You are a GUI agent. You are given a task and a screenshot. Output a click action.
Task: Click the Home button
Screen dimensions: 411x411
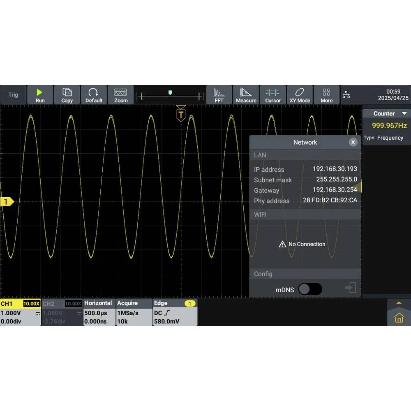pos(399,318)
